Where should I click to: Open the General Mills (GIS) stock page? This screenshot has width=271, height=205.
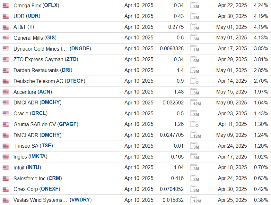[x=35, y=38]
